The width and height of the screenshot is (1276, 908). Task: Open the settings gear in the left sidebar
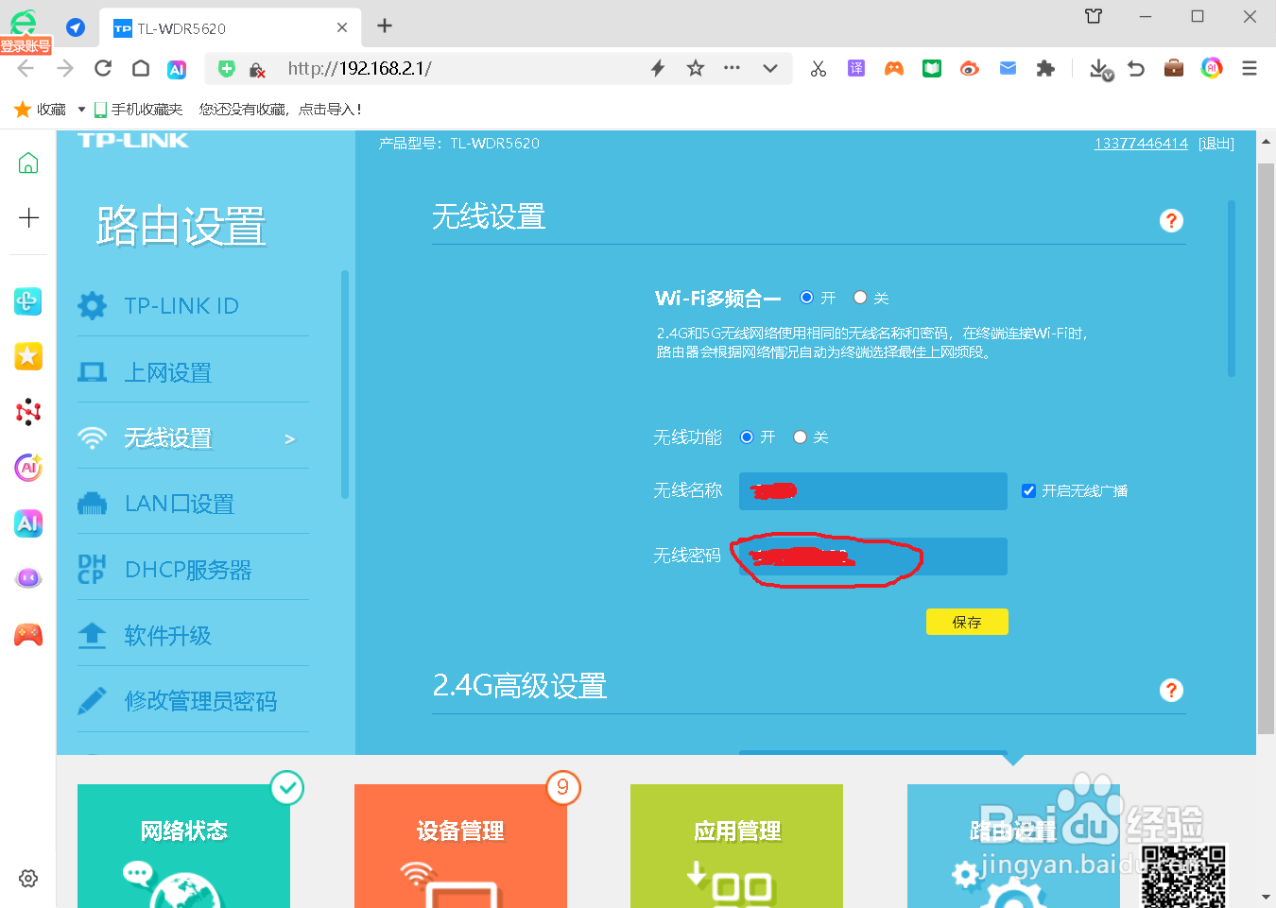click(x=27, y=878)
